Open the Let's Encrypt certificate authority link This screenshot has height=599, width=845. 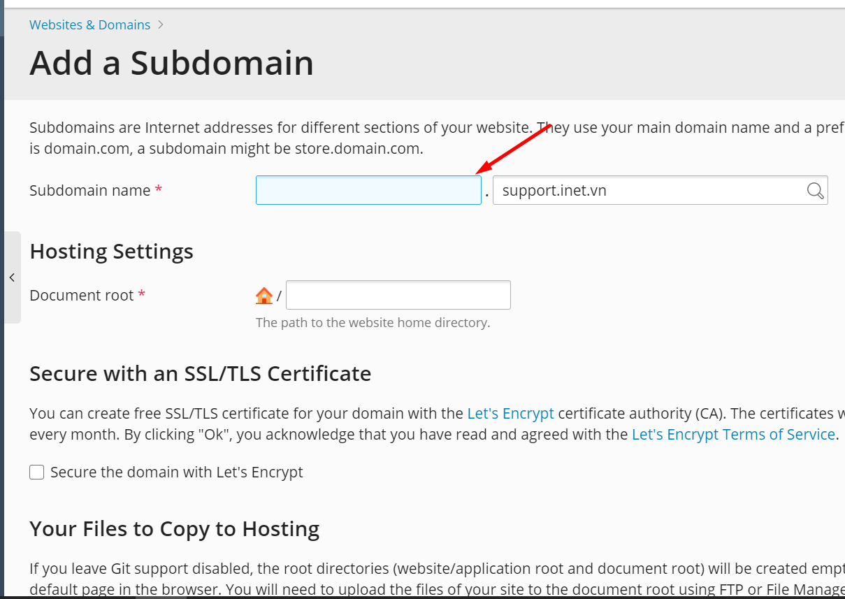coord(510,413)
